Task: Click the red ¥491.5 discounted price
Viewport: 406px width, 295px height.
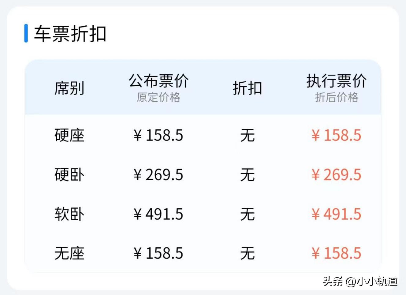Action: coord(337,214)
